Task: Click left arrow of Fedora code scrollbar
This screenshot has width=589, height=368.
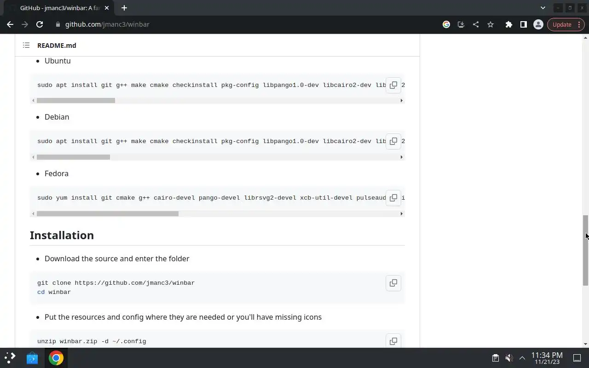Action: [x=33, y=213]
